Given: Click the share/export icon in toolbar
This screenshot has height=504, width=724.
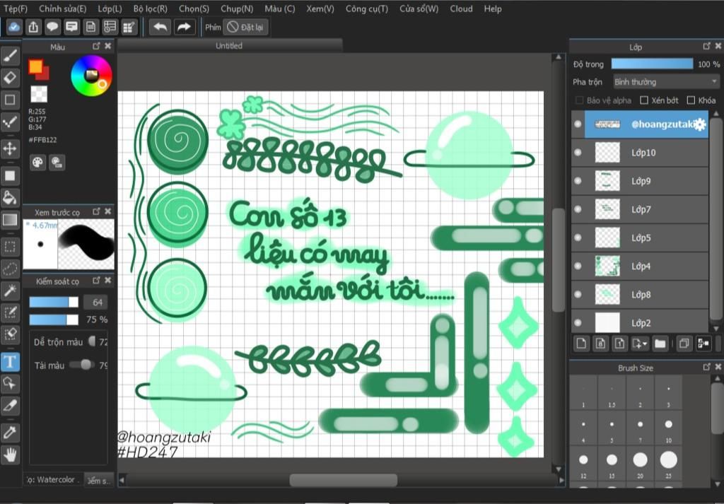Looking at the screenshot, I should coord(33,27).
